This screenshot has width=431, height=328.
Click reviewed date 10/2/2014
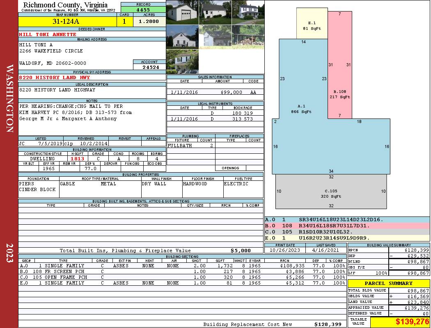point(94,143)
